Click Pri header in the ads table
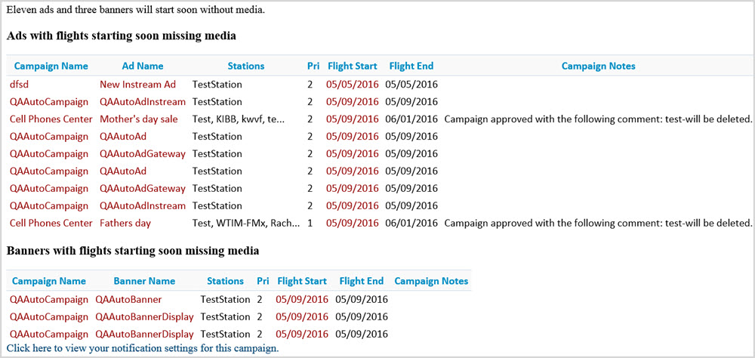755x358 pixels. [313, 66]
